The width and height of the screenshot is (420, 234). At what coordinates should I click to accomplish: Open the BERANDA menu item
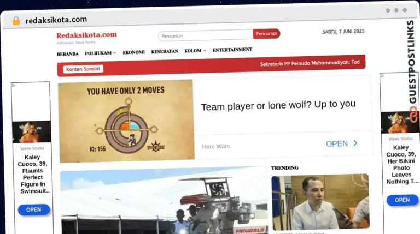(68, 54)
